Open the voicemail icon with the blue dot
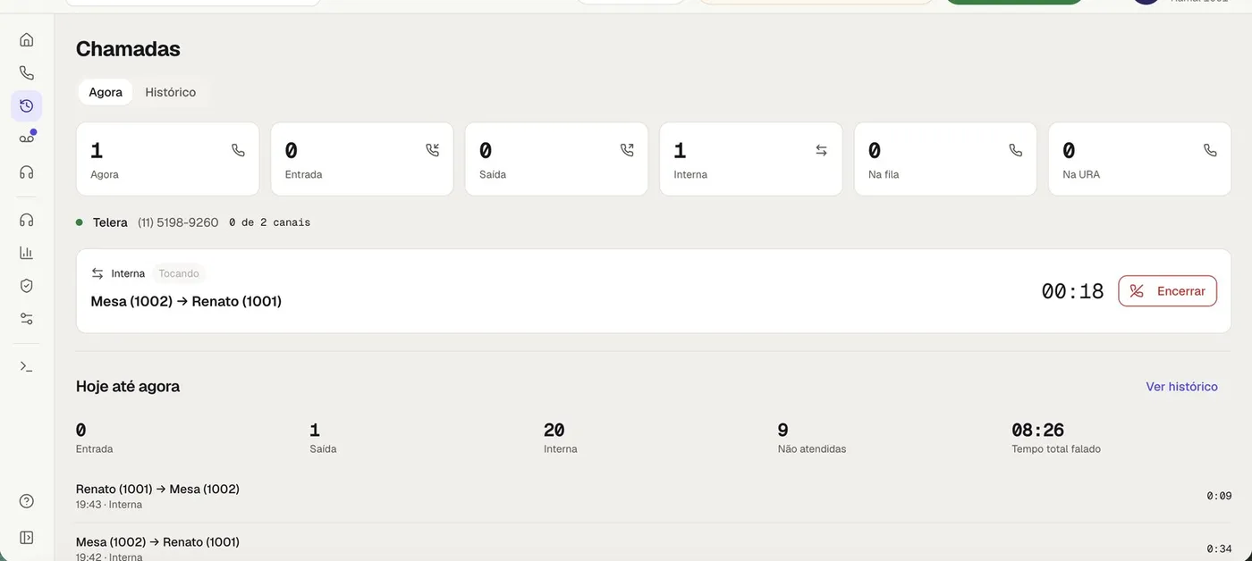 (27, 138)
